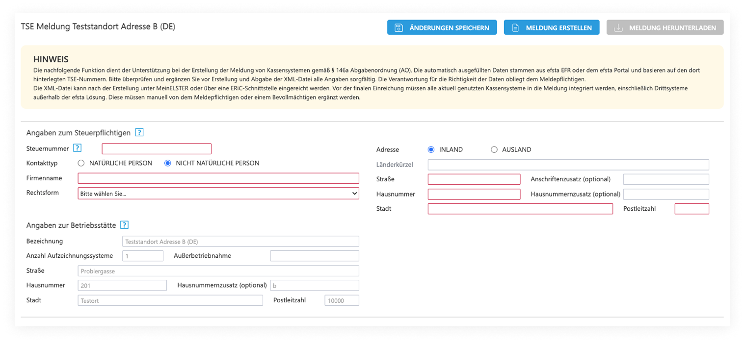Image resolution: width=745 pixels, height=343 pixels.
Task: Click download icon in Meldung Herunterladen
Action: (618, 28)
